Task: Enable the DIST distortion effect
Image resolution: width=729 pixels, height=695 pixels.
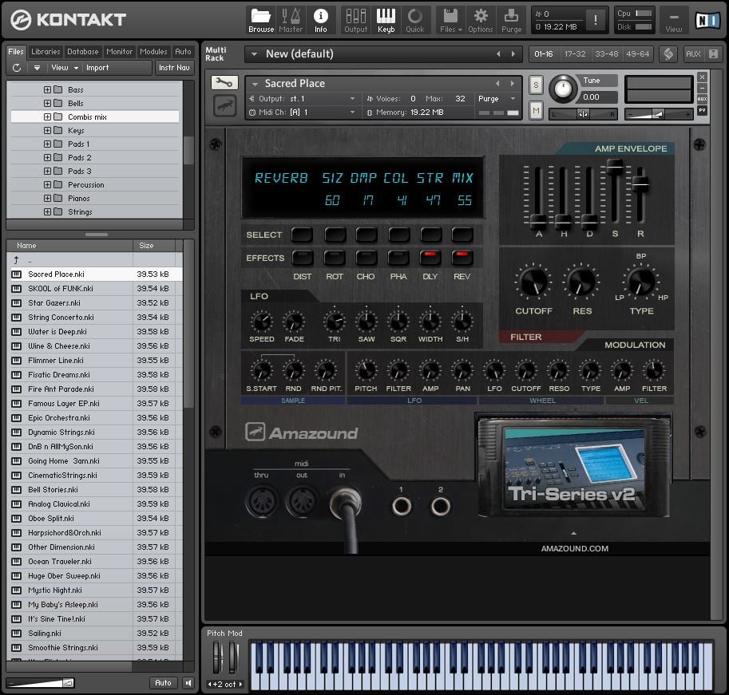Action: click(x=302, y=258)
